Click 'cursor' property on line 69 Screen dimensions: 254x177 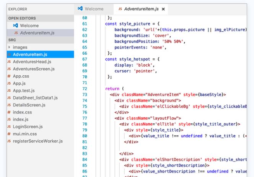click(x=122, y=71)
